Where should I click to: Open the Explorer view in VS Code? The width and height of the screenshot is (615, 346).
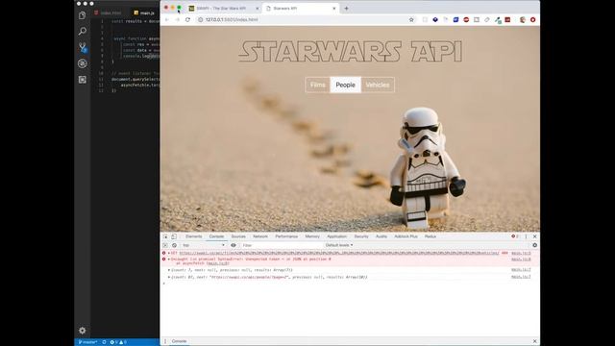pyautogui.click(x=82, y=15)
